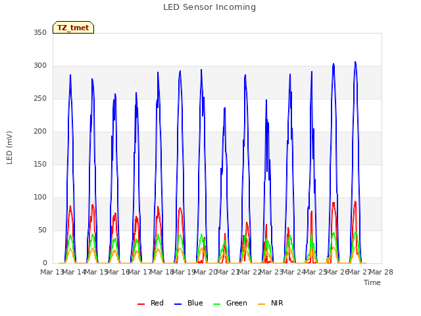Toggle the Green series legend entry

(x=230, y=303)
